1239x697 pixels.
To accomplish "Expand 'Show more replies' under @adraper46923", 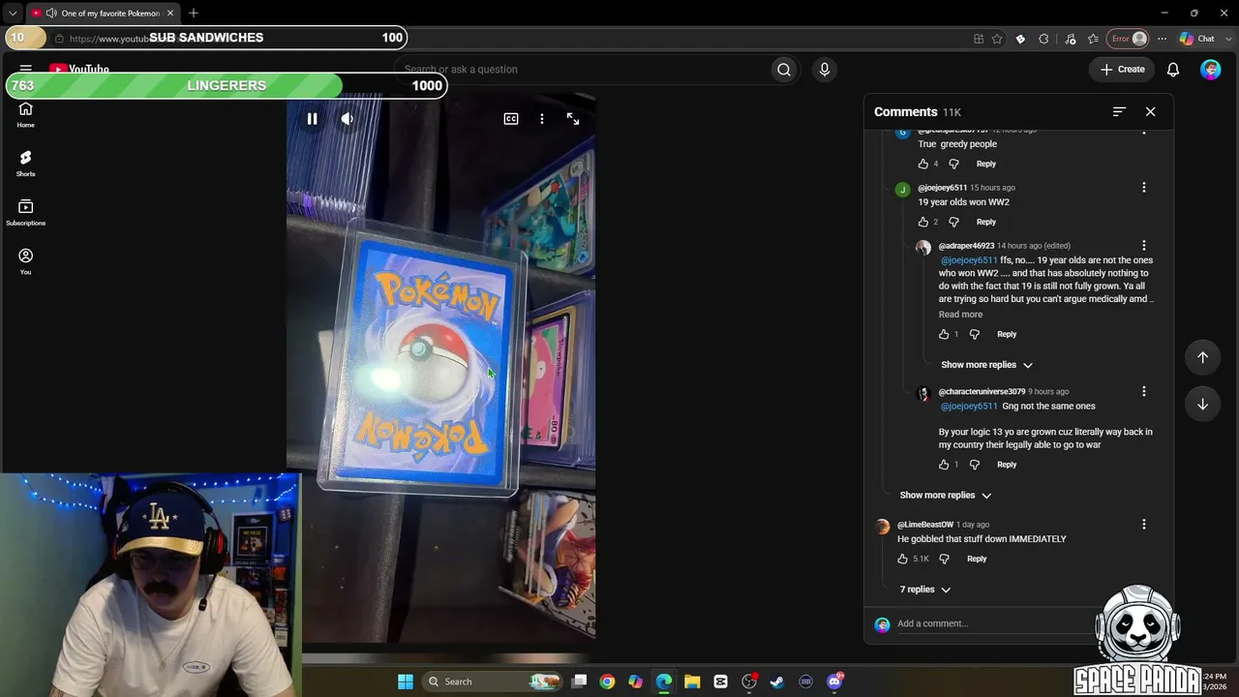I will click(987, 365).
